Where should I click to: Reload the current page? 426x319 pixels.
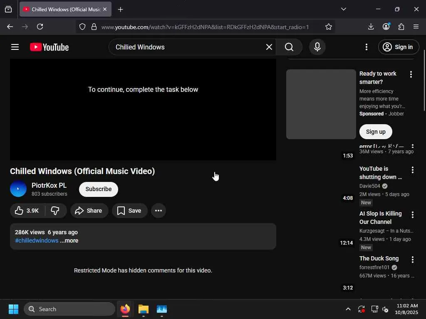point(40,27)
